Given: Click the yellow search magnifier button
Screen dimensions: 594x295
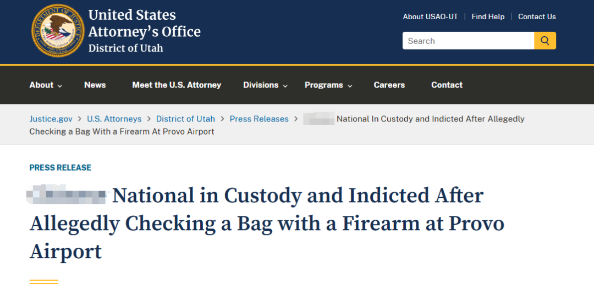Looking at the screenshot, I should click(544, 41).
